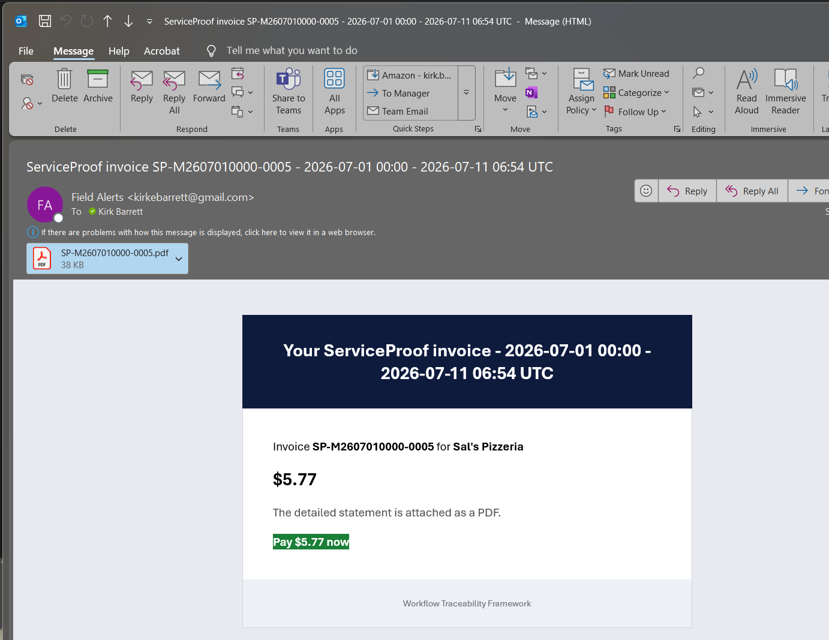Start Read Aloud
829x640 pixels.
click(747, 92)
